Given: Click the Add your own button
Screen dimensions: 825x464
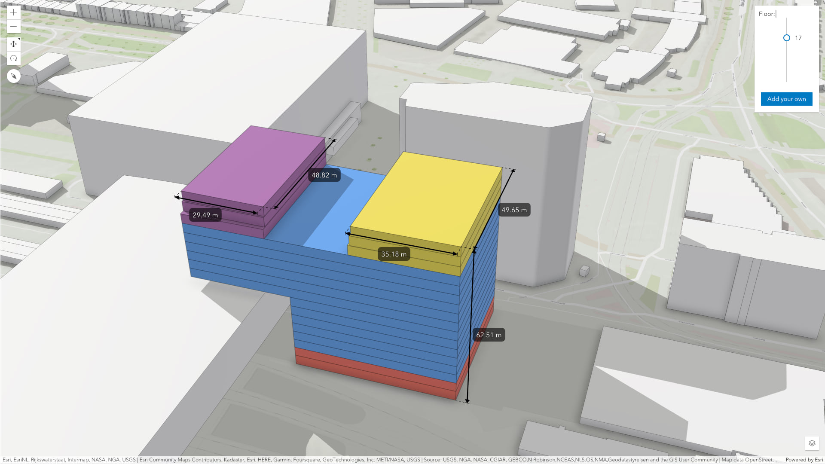Looking at the screenshot, I should point(786,99).
